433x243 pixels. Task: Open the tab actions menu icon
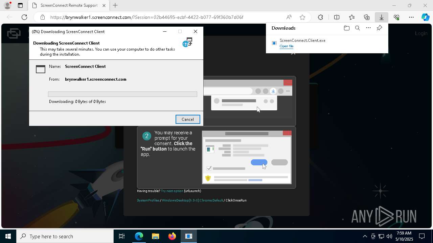[x=20, y=5]
